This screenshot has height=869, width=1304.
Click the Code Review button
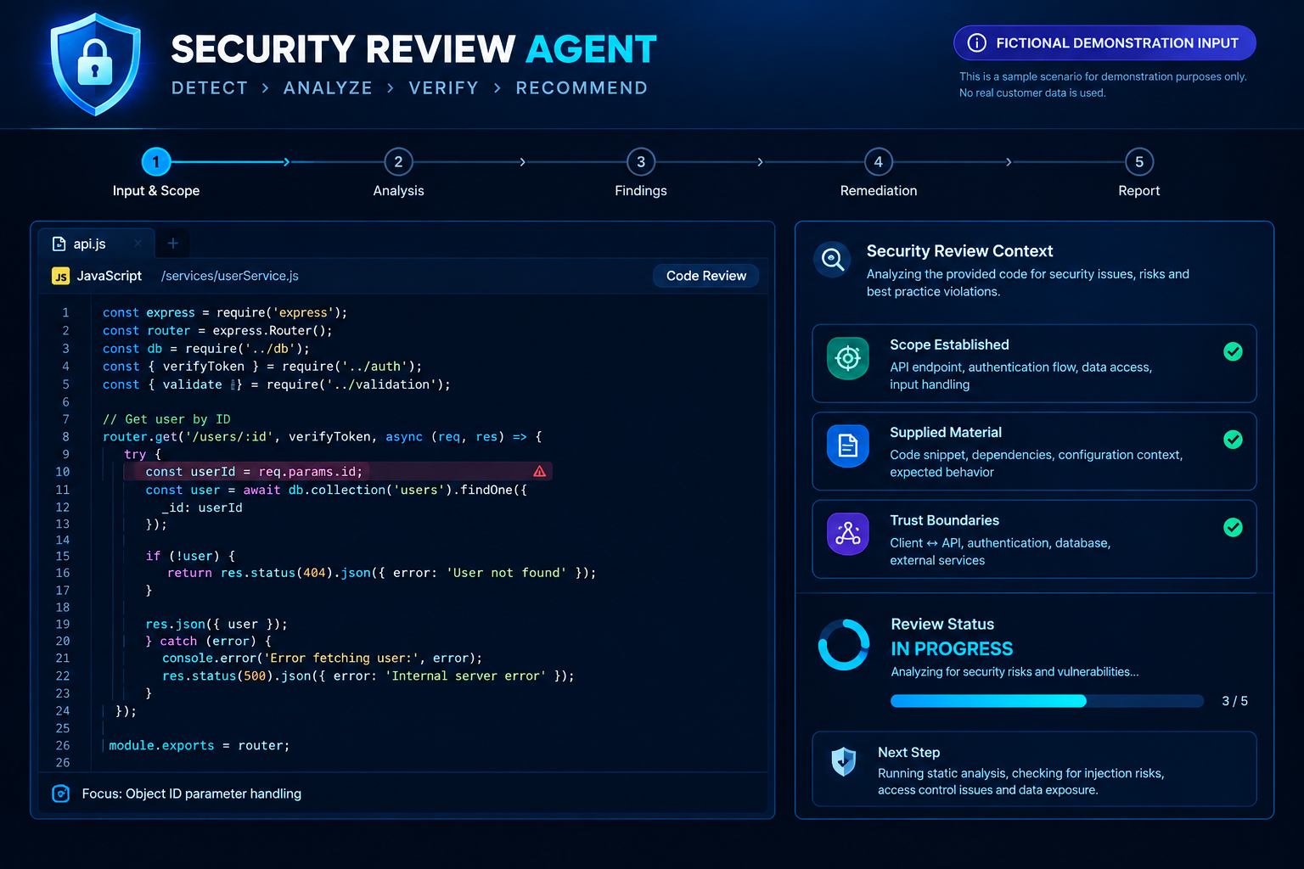pyautogui.click(x=705, y=276)
